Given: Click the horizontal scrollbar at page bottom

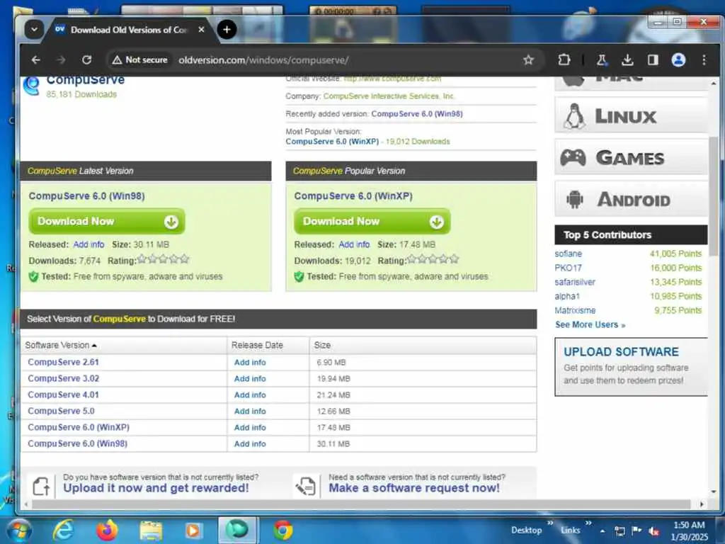Looking at the screenshot, I should coord(361,504).
